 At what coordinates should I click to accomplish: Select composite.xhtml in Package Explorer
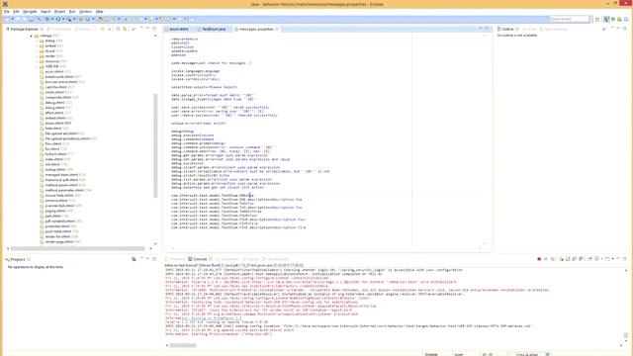pyautogui.click(x=58, y=97)
